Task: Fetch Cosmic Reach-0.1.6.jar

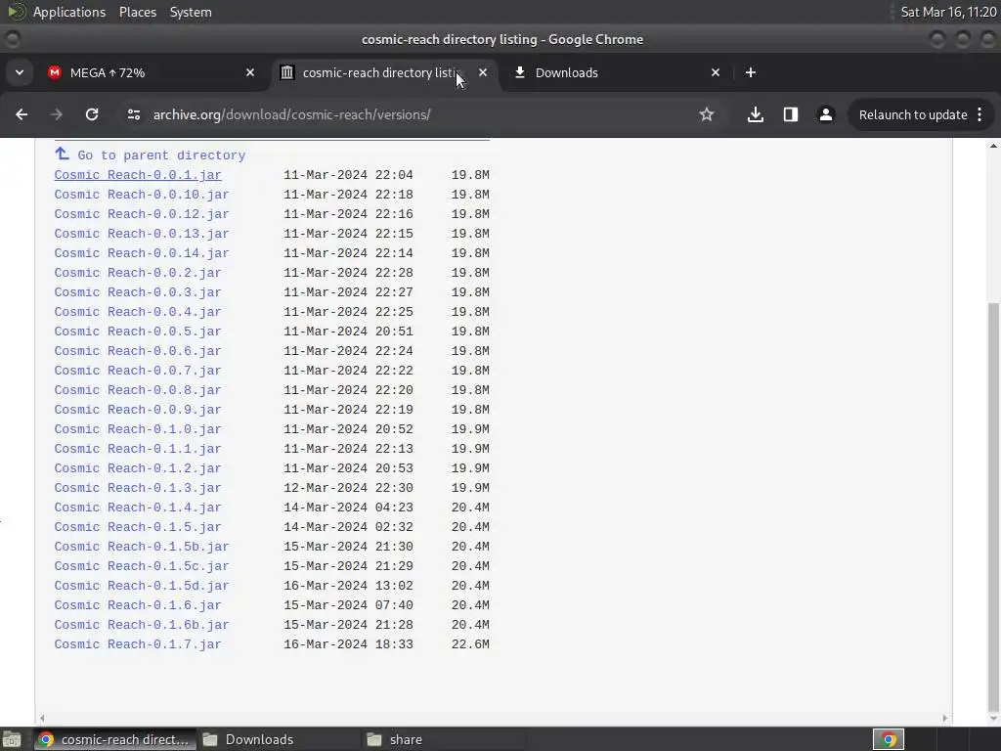Action: (x=138, y=605)
